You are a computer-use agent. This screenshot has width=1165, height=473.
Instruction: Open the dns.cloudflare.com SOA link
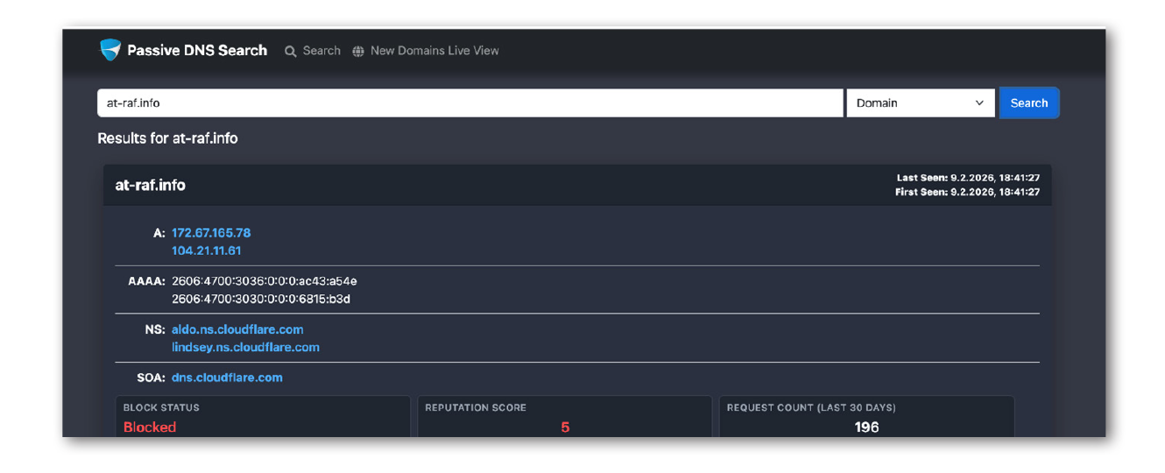(227, 378)
